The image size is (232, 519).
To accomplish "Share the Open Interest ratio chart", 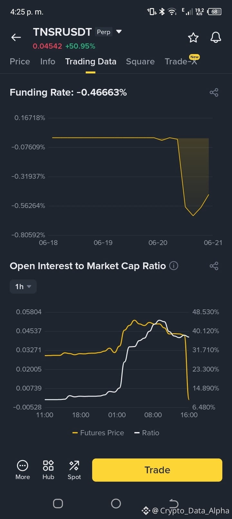I will tap(214, 266).
